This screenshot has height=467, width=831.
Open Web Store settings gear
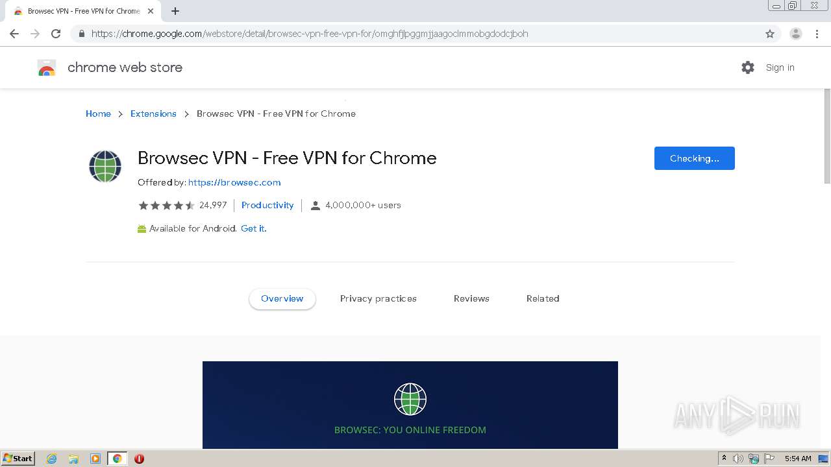tap(748, 67)
